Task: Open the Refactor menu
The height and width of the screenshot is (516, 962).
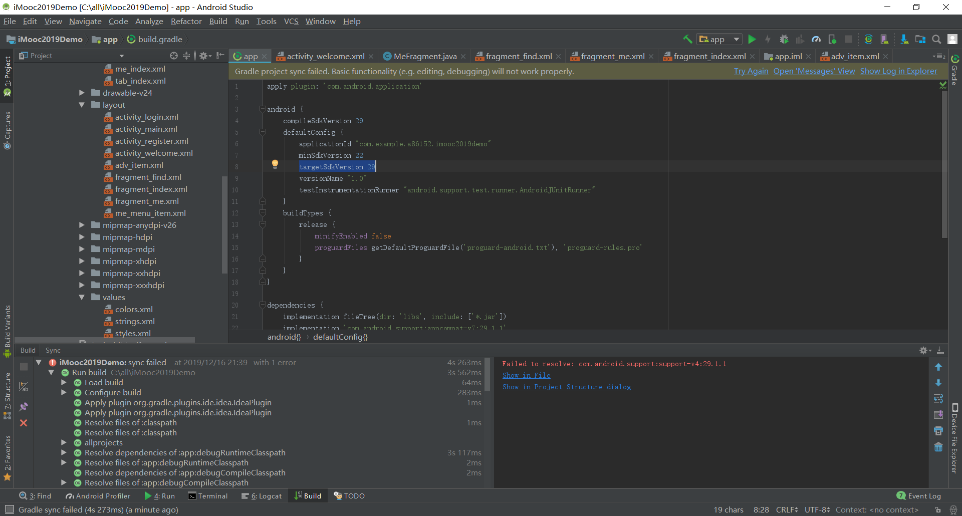Action: tap(186, 21)
